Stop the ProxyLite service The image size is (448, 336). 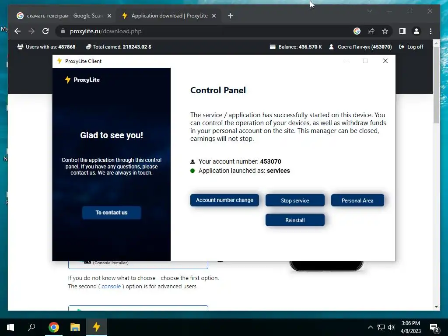(295, 200)
